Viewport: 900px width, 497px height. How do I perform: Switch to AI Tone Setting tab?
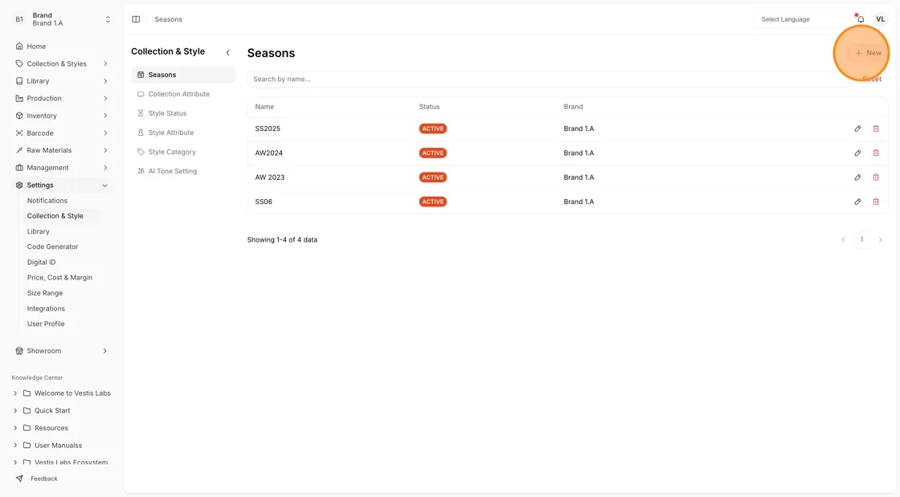coord(183,171)
